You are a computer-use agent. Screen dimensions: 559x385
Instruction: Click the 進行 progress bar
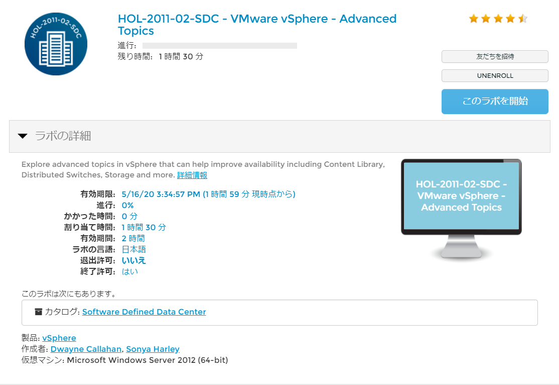pyautogui.click(x=220, y=46)
